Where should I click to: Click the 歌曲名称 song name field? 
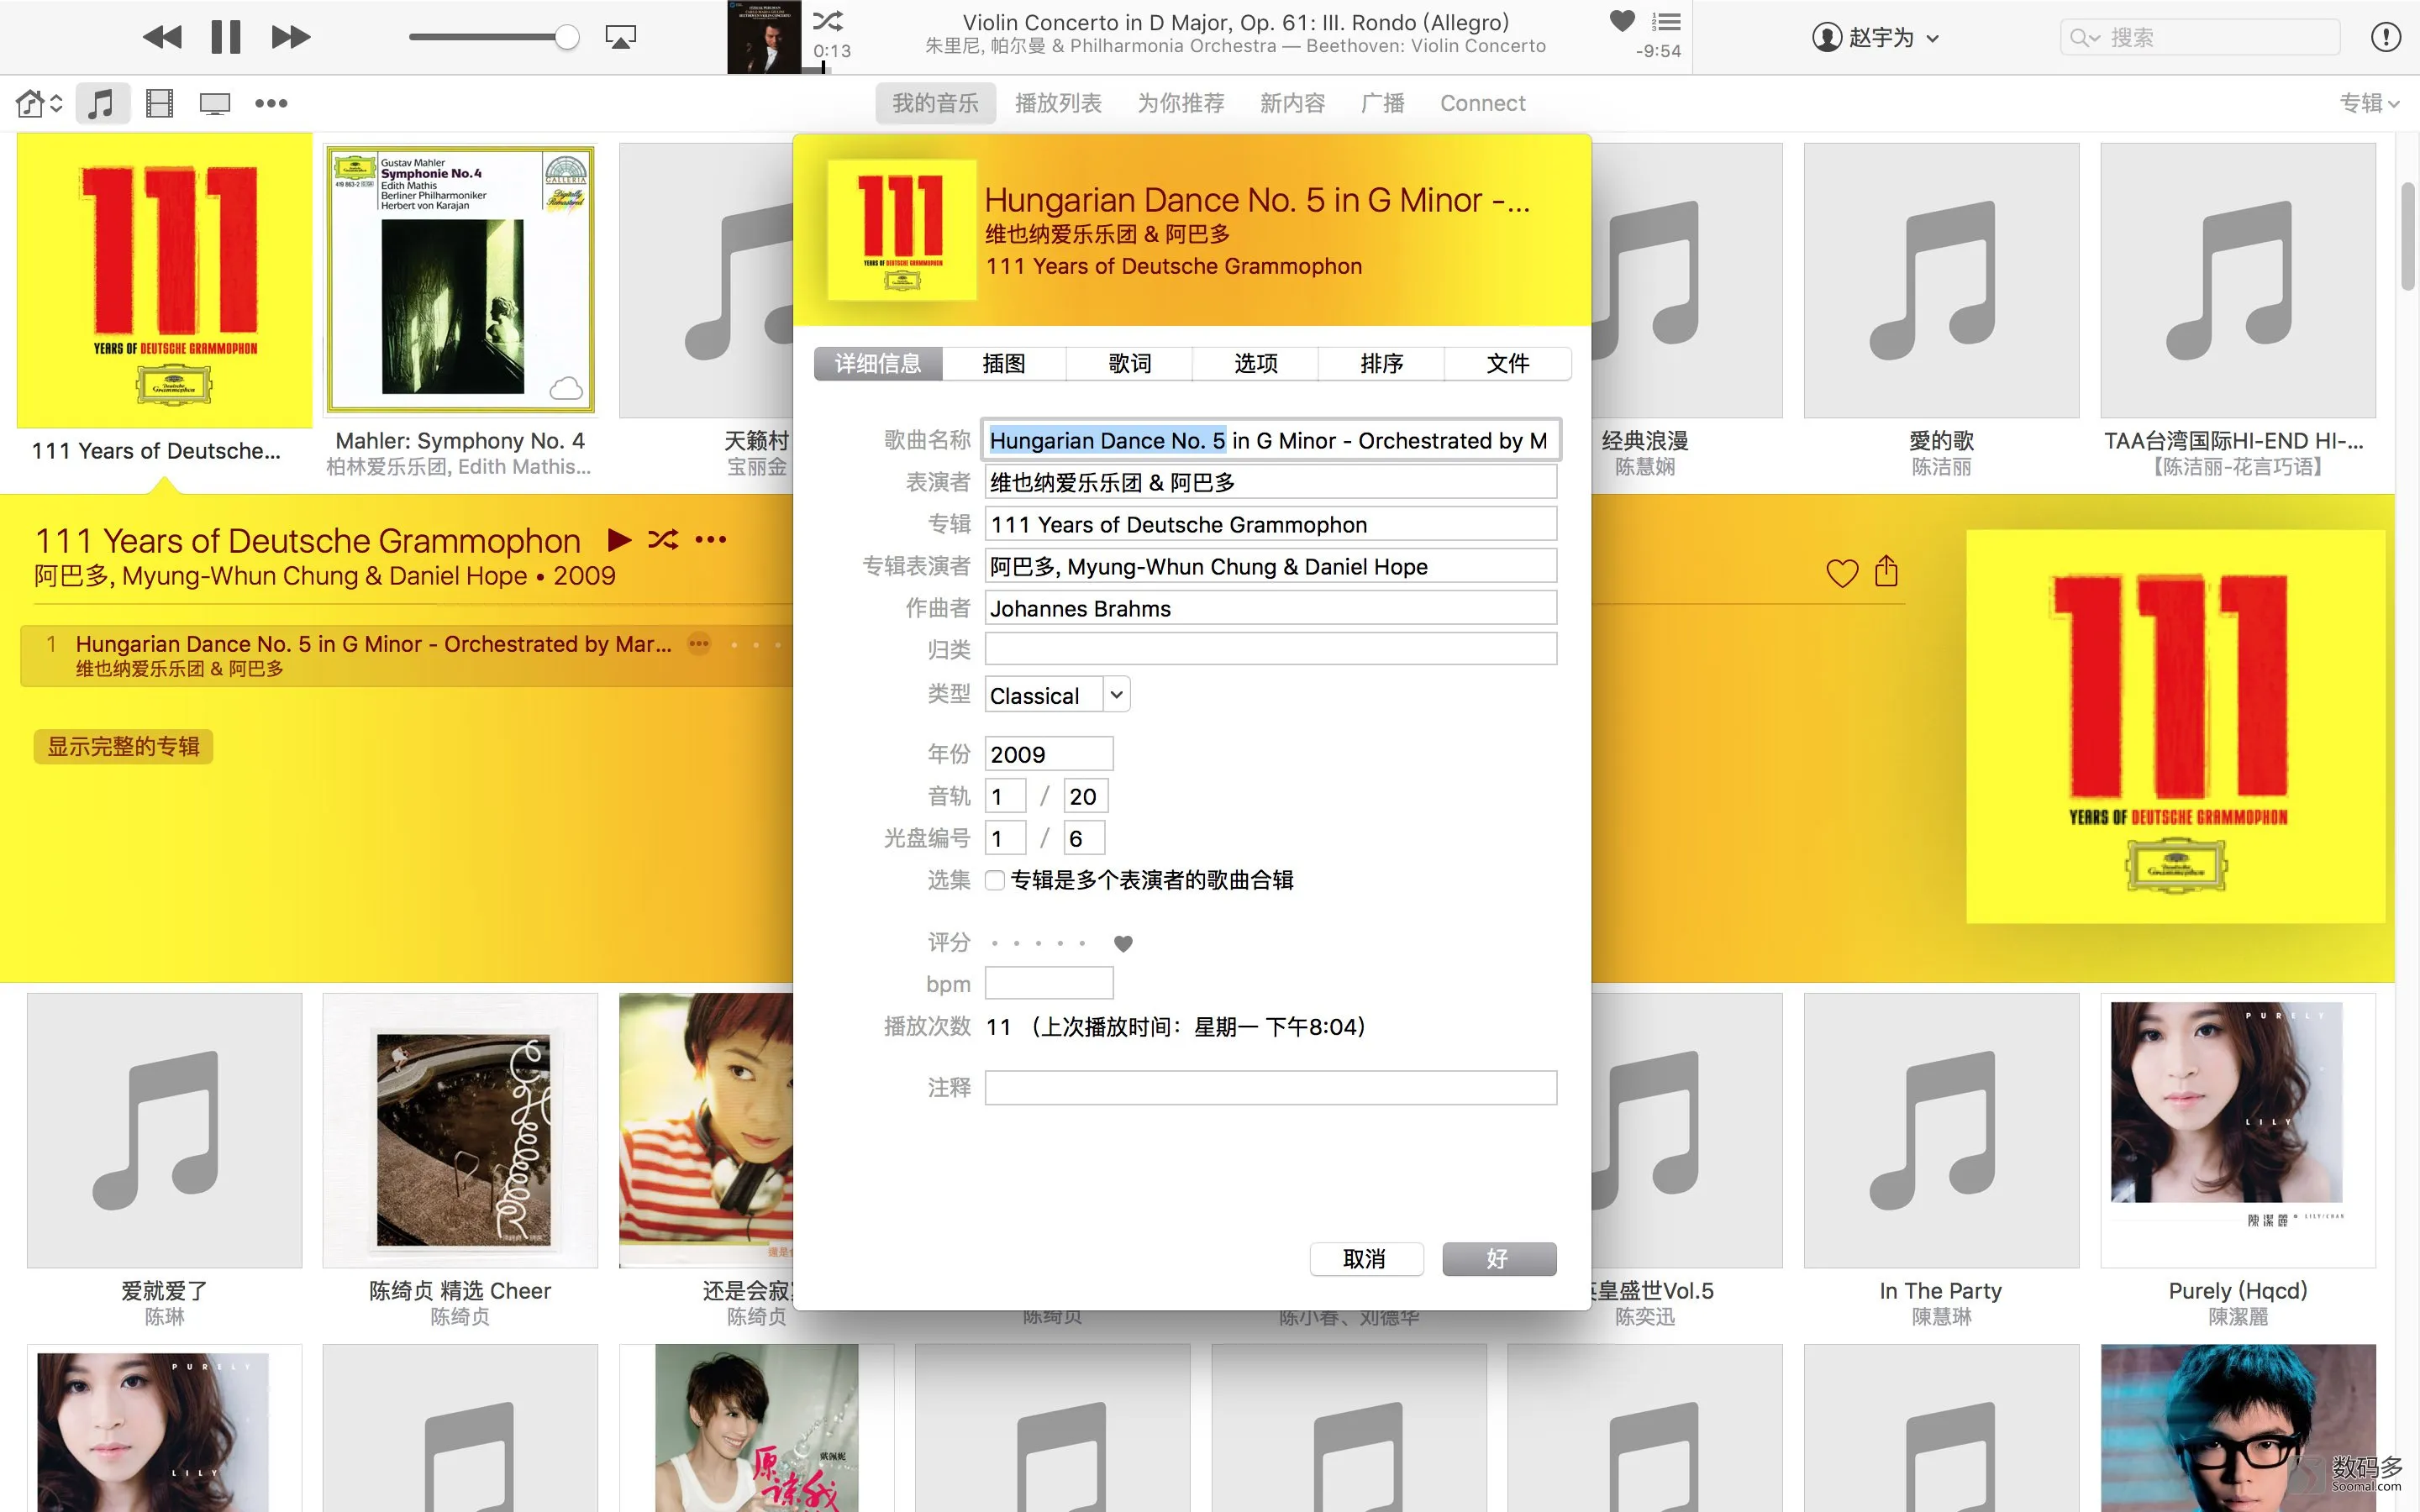[x=1270, y=440]
